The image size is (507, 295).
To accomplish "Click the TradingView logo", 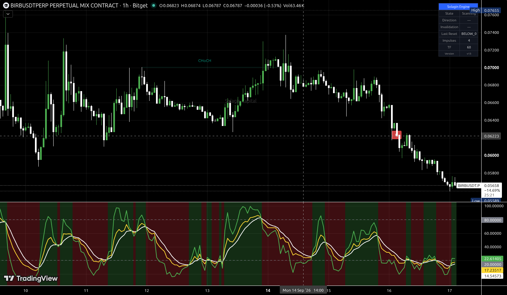I will (31, 278).
